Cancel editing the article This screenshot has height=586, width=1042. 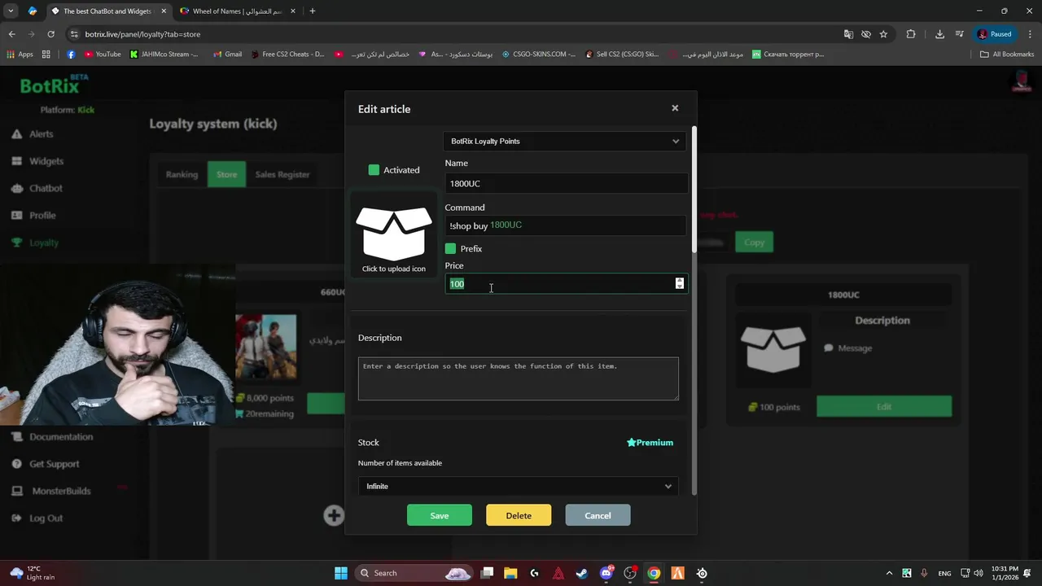pos(598,515)
